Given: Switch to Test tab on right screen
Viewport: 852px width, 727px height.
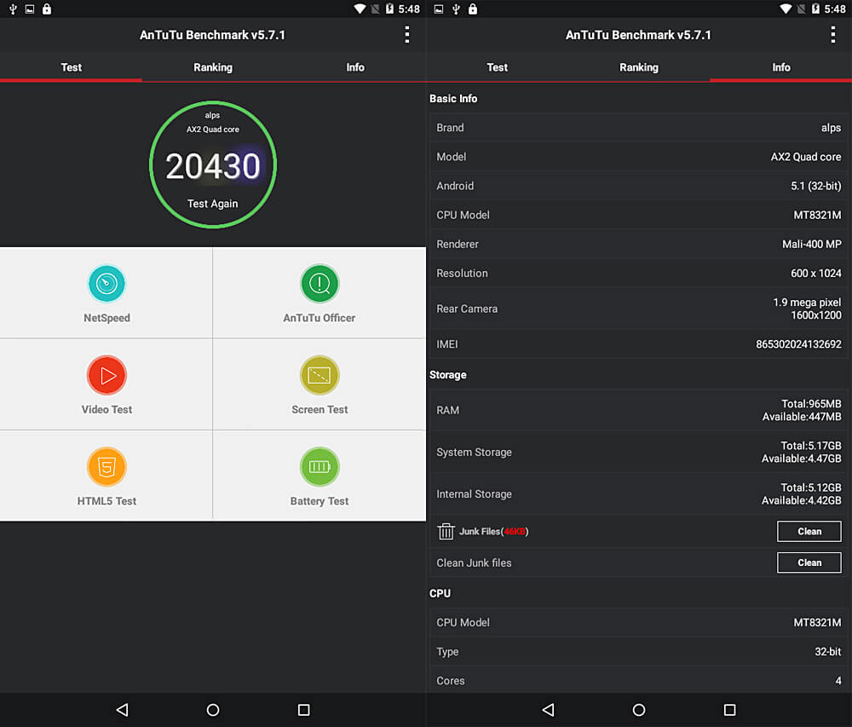Looking at the screenshot, I should coord(498,67).
